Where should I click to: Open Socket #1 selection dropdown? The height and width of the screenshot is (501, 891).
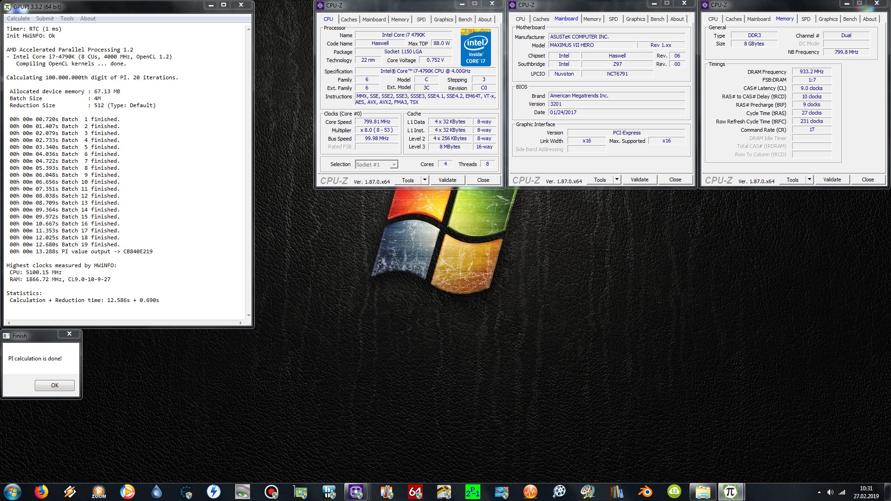[376, 165]
